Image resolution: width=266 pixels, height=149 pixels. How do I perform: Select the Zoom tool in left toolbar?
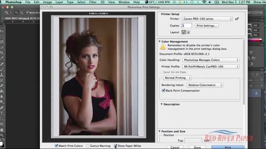point(2,135)
